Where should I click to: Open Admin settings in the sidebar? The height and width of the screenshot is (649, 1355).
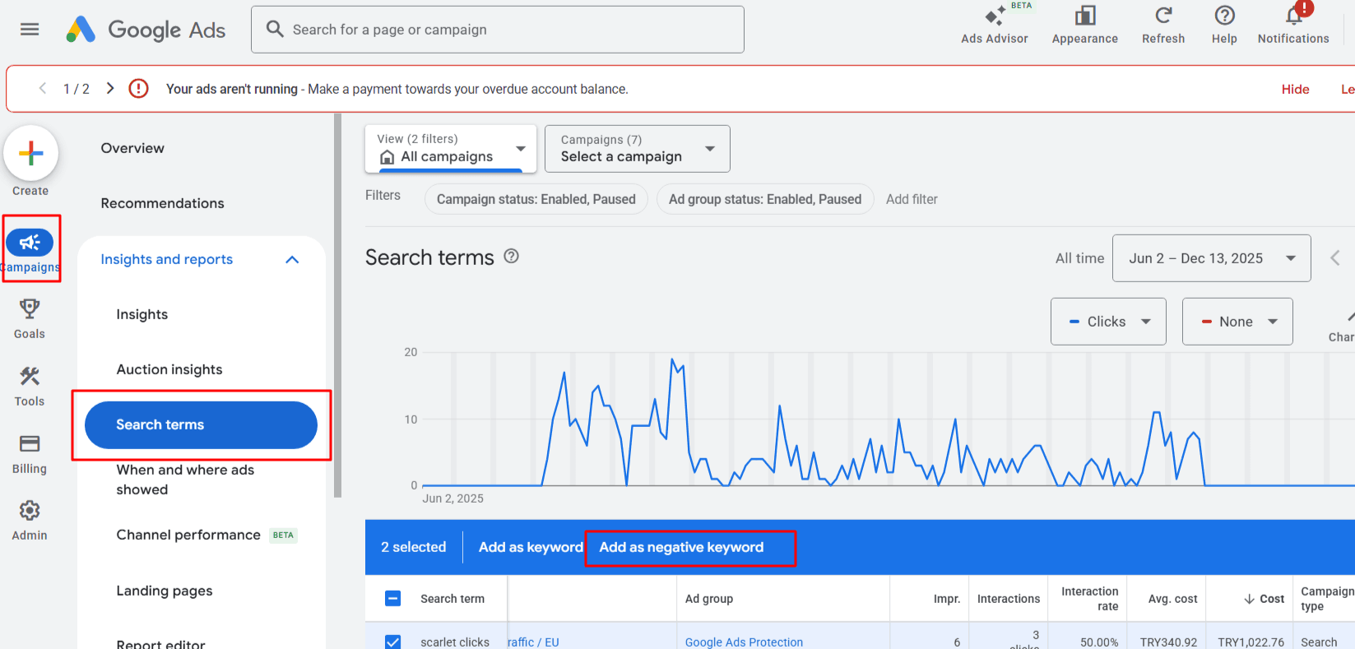point(30,520)
